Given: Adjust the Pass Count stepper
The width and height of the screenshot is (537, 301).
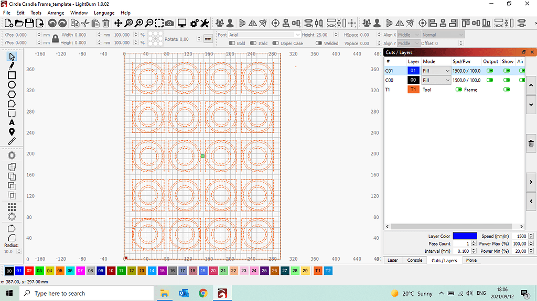Looking at the screenshot, I should click(474, 243).
